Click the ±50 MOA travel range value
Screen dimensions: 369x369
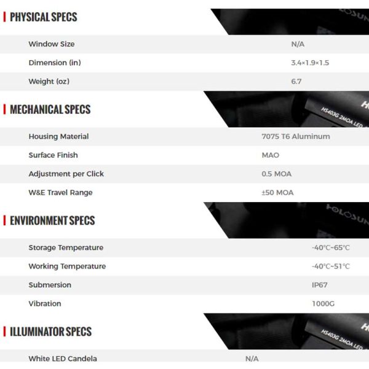[277, 193]
